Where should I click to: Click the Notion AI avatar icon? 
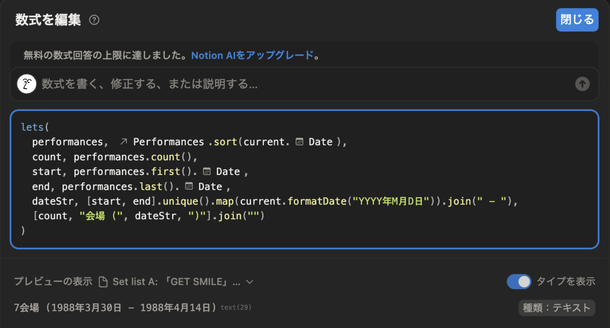[x=26, y=84]
